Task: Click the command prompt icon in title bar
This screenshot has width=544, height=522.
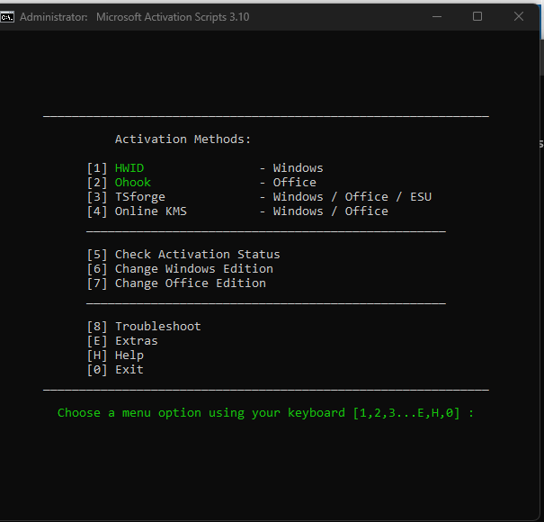Action: point(7,17)
